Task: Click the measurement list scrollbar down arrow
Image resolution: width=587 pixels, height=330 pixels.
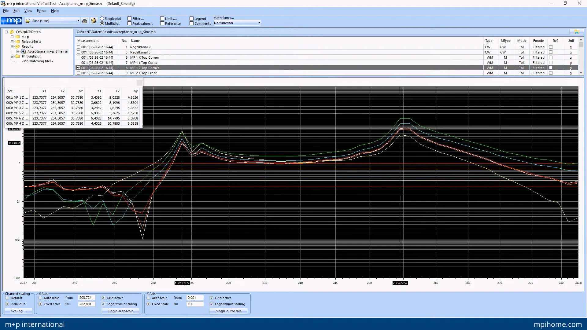Action: [581, 73]
